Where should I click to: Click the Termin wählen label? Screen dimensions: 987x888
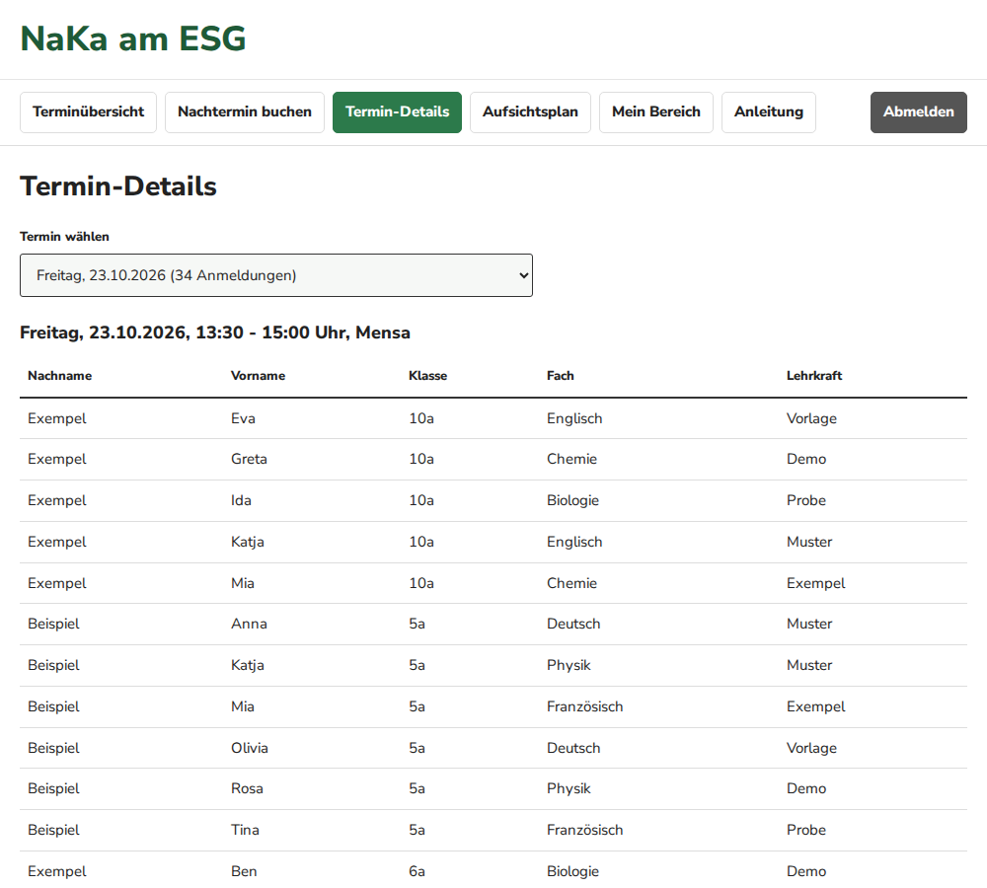(x=64, y=237)
